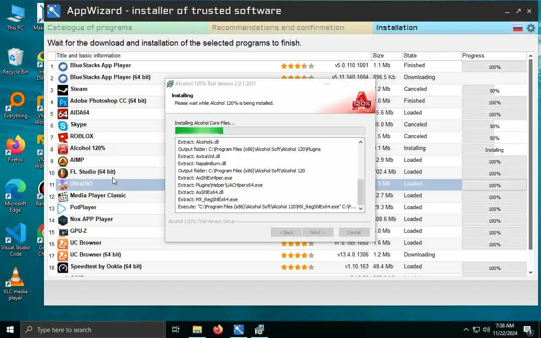Open Task View on the taskbar
This screenshot has height=338, width=541.
click(x=176, y=330)
